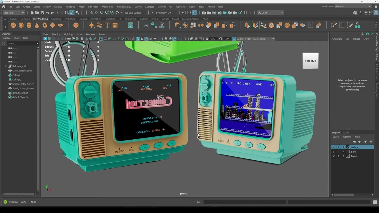Open the DS H user account dropdown
Image resolution: width=379 pixels, height=213 pixels.
point(270,12)
